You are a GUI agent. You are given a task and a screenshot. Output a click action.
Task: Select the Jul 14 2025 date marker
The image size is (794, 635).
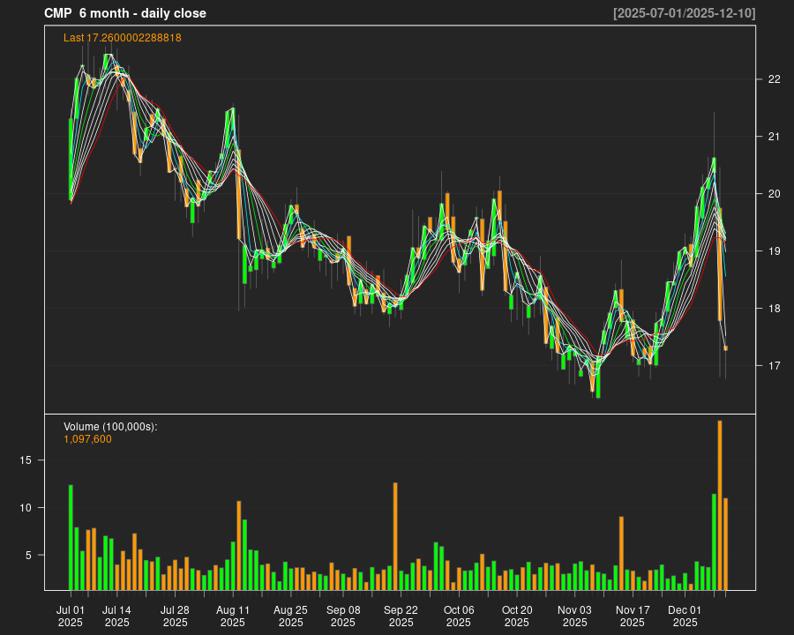tap(116, 616)
